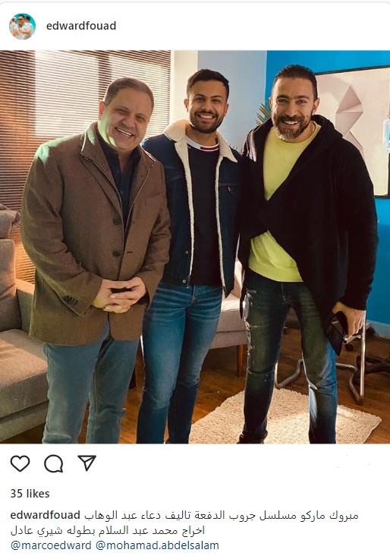Open the edwardfouad profile avatar
Viewport: 390px width, 556px height.
[22, 27]
